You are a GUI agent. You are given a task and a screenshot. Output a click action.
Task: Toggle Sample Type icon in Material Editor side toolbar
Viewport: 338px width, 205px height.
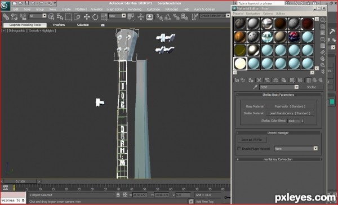tap(323, 20)
